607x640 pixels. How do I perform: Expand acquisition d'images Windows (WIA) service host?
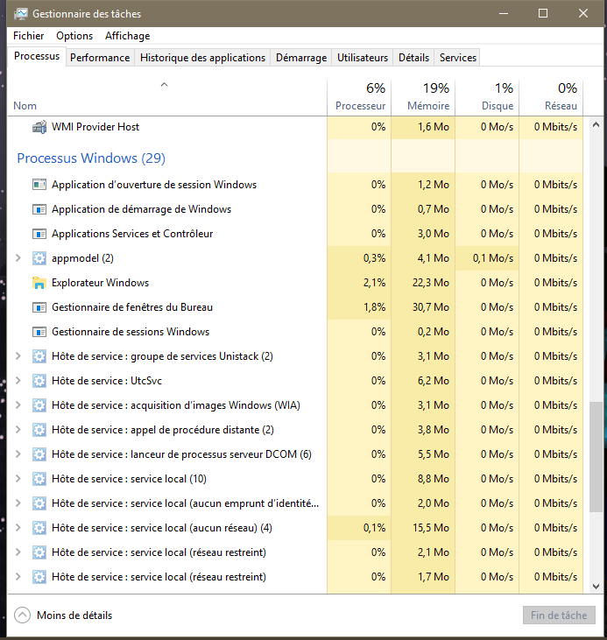pos(18,404)
